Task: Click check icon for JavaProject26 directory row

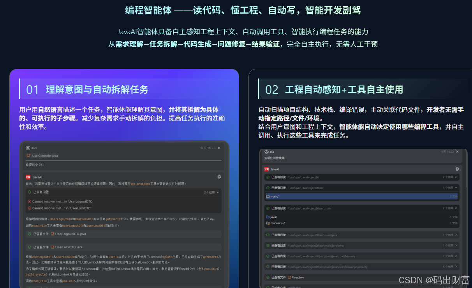Action: [x=268, y=177]
